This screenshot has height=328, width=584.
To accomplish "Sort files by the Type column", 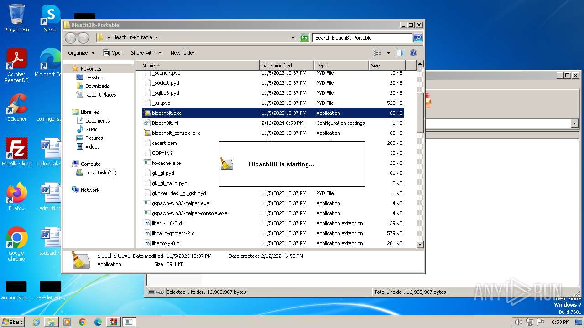I will [x=341, y=66].
